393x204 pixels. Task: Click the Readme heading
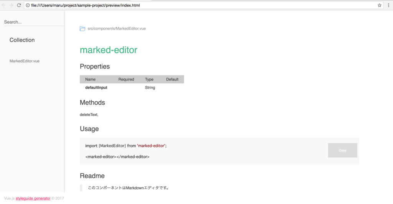point(92,176)
